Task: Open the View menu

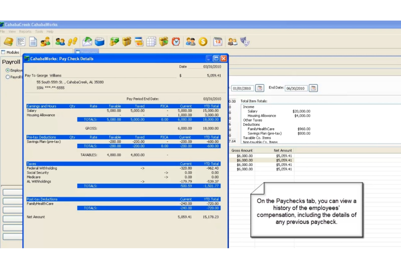Action: (x=12, y=31)
